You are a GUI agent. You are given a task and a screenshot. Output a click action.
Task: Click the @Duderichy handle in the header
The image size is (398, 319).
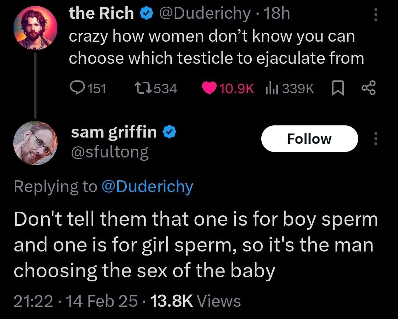coord(205,14)
